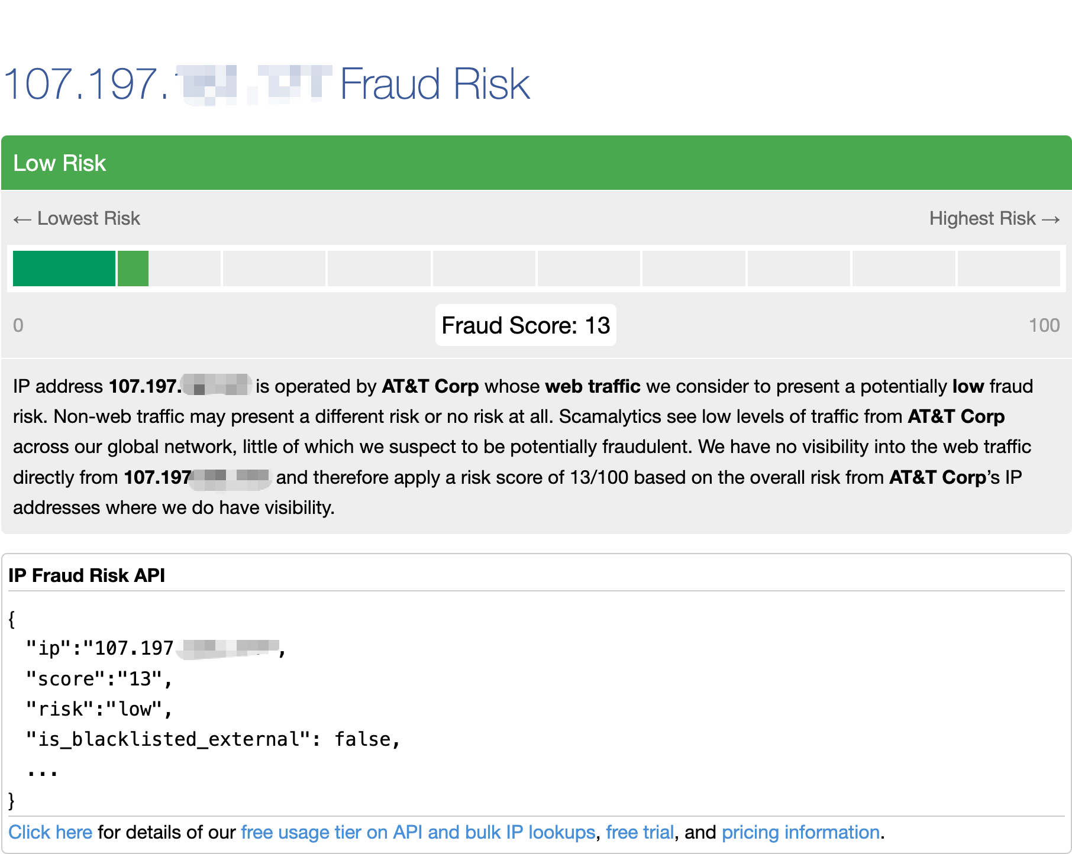The image size is (1072, 854).
Task: Click the 0 scale label
Action: click(18, 325)
